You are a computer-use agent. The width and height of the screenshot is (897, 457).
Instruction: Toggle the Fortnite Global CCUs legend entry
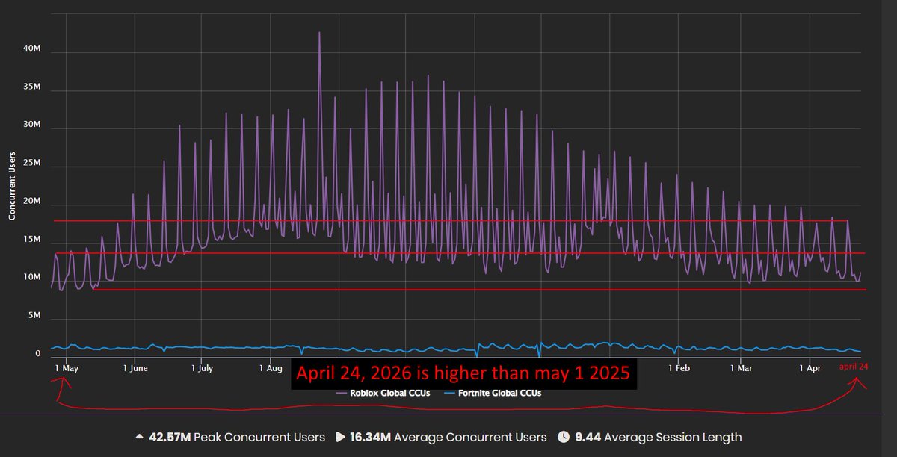pos(493,394)
